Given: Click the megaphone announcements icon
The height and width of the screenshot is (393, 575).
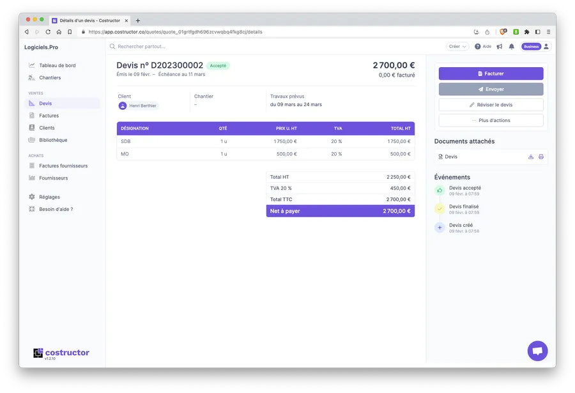Looking at the screenshot, I should 500,47.
